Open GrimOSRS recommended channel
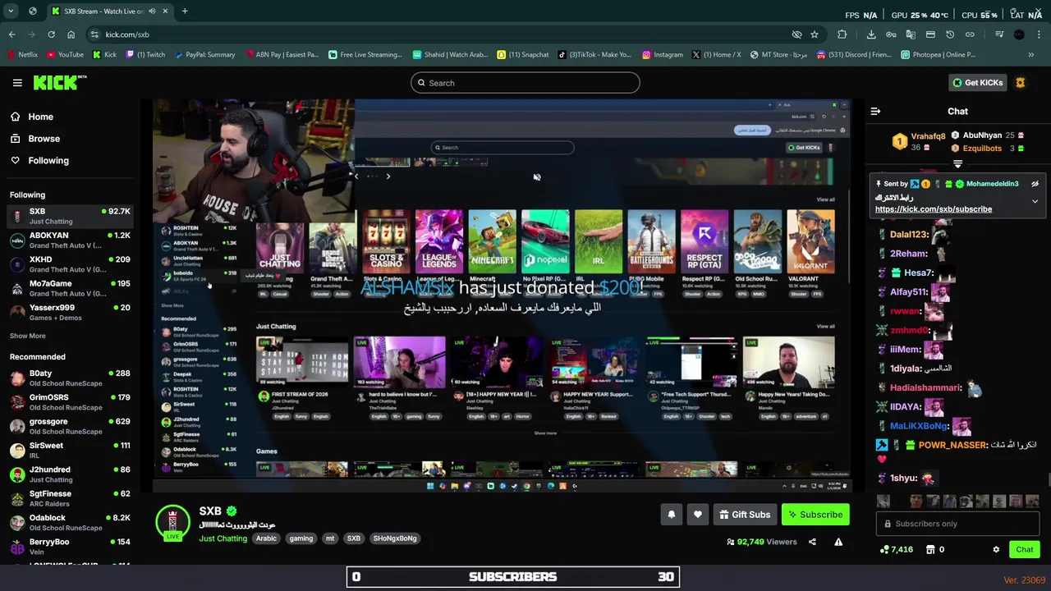The height and width of the screenshot is (591, 1051). pyautogui.click(x=70, y=402)
